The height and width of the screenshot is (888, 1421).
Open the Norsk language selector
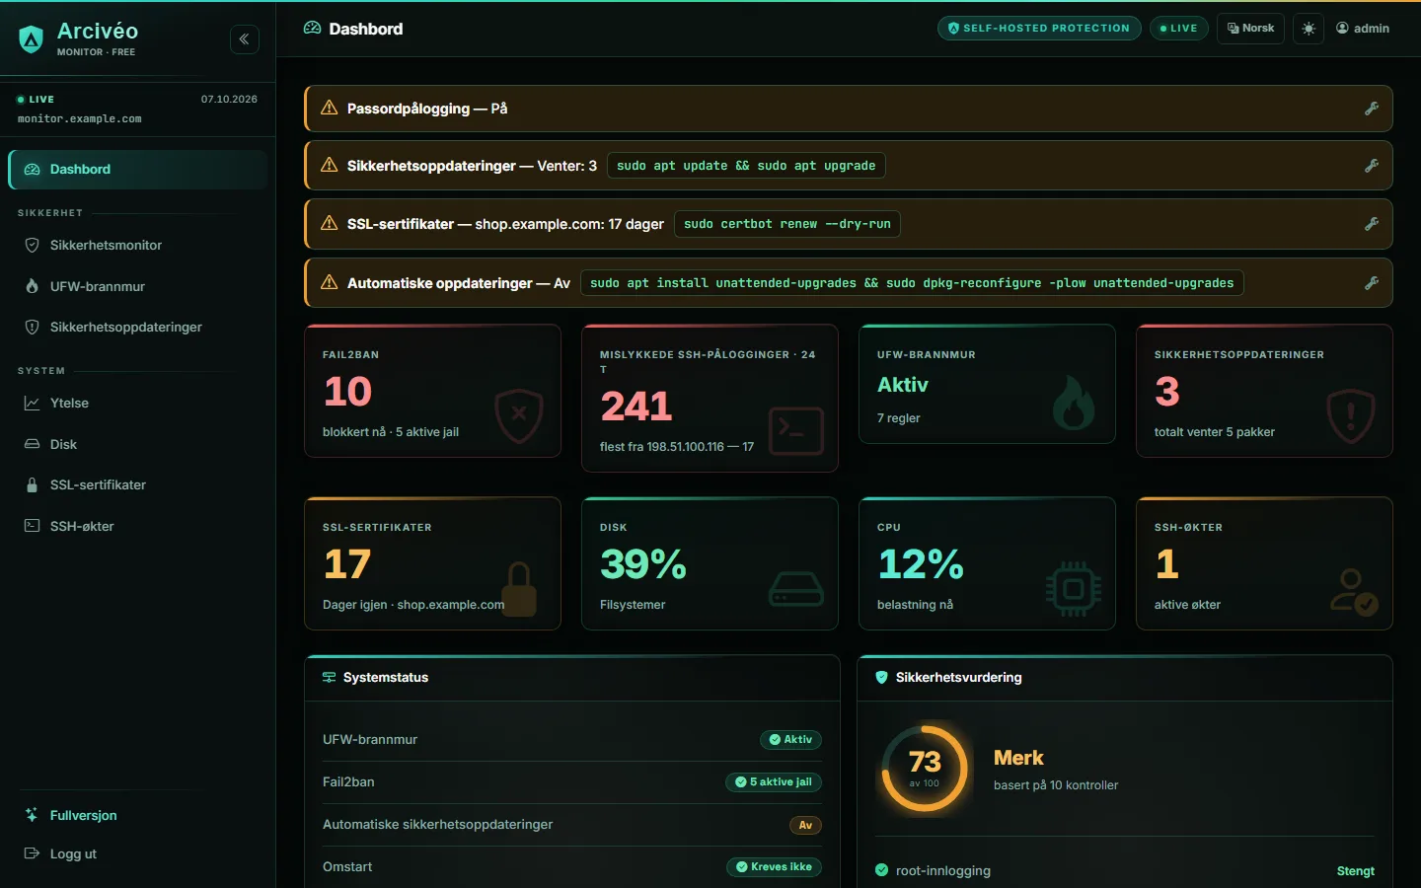click(1250, 29)
